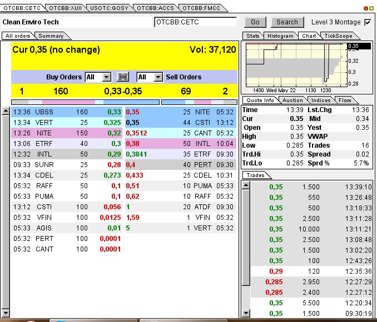Click the 10.000 trade at 13:11:21
The height and width of the screenshot is (322, 377).
tap(311, 229)
